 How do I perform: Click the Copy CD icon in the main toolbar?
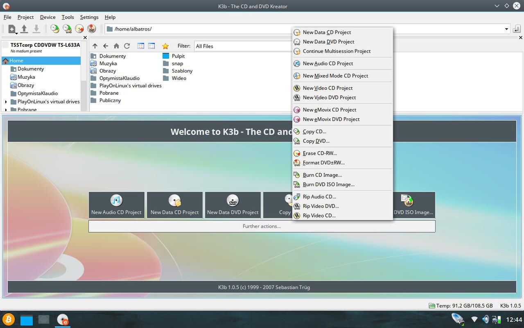pos(55,29)
